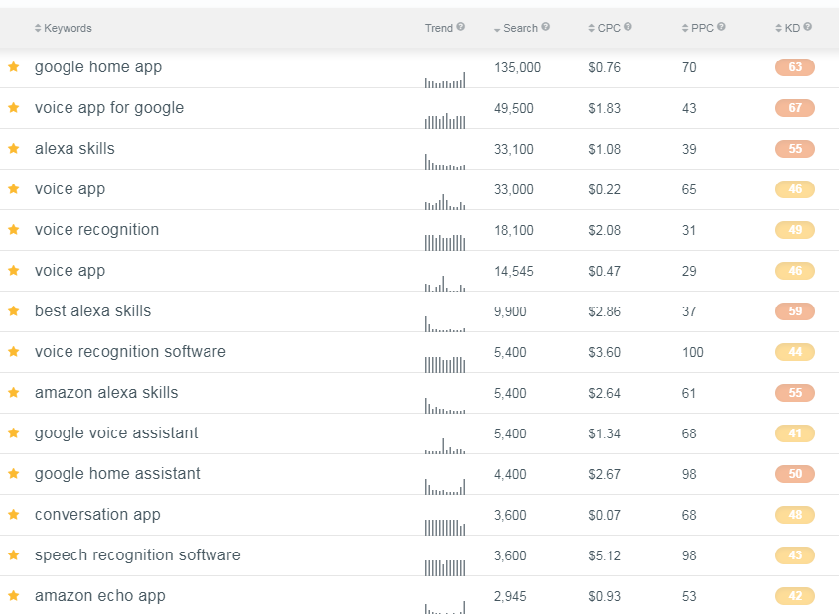839x614 pixels.
Task: Click the CPC value $5.12
Action: point(604,555)
